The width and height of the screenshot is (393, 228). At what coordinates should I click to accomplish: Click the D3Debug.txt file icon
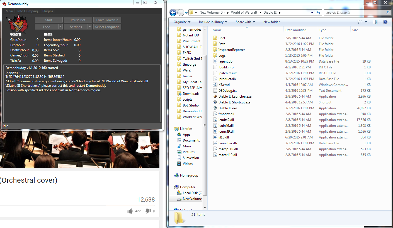[x=215, y=91]
